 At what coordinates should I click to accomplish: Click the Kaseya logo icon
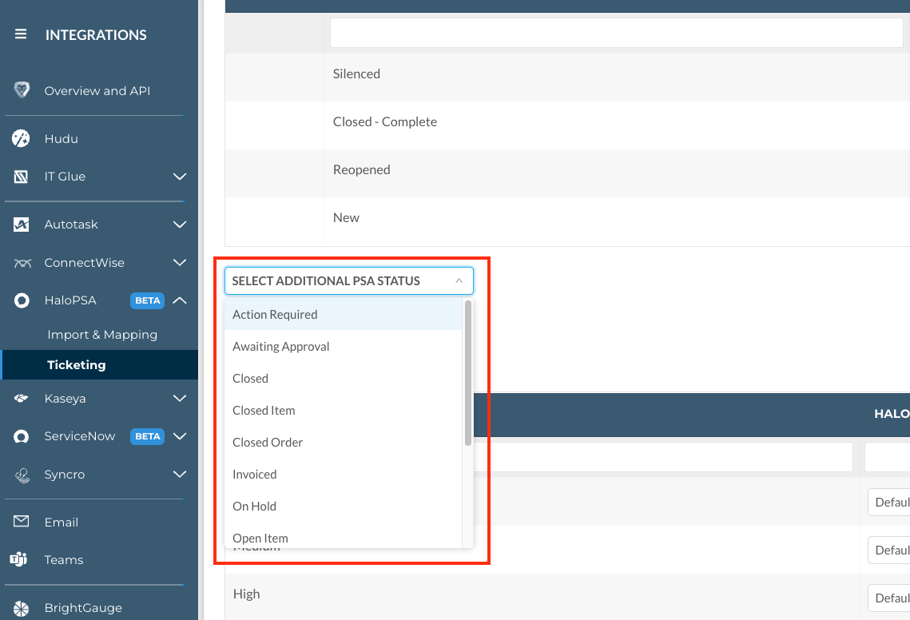coord(21,398)
